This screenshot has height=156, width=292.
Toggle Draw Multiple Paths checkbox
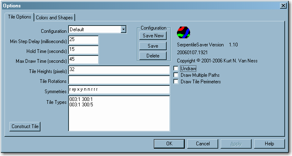(x=176, y=75)
